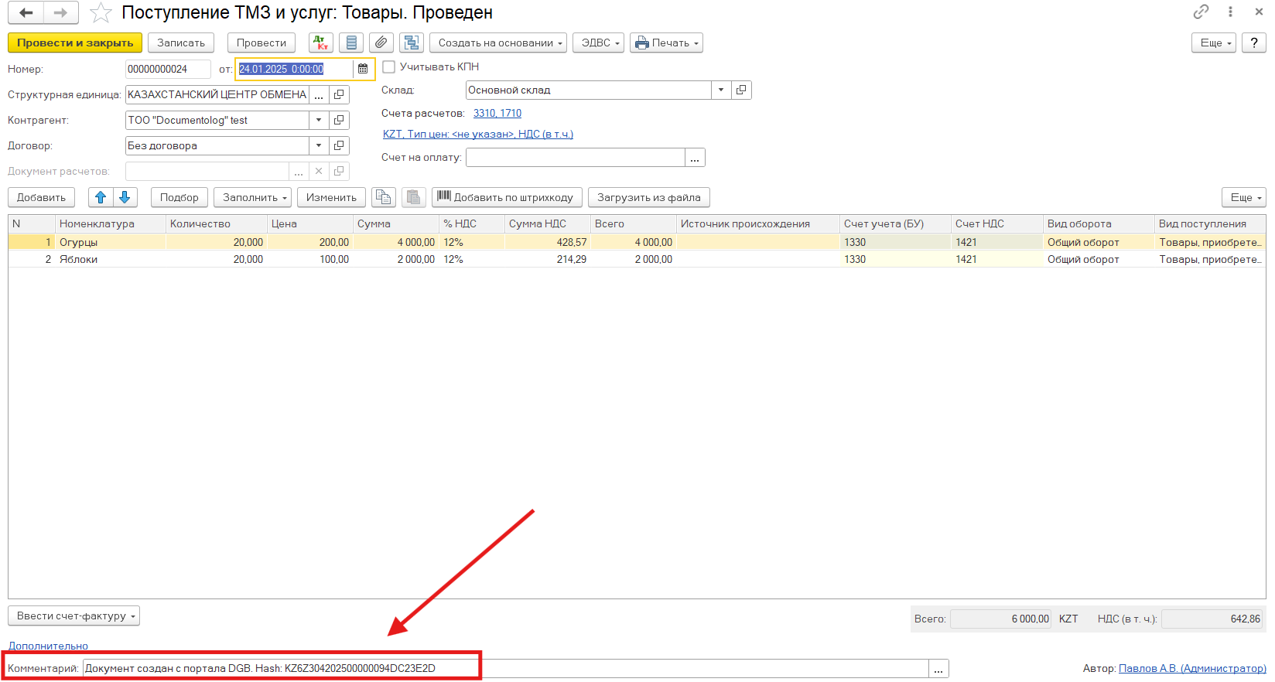Viewport: 1275px width, 682px height.
Task: Expand Договор dropdown list
Action: tap(319, 145)
